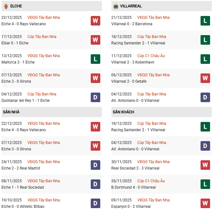Screen dimensions: 212x211
Task: Click the ELCHE team name header
Action: 16,6
